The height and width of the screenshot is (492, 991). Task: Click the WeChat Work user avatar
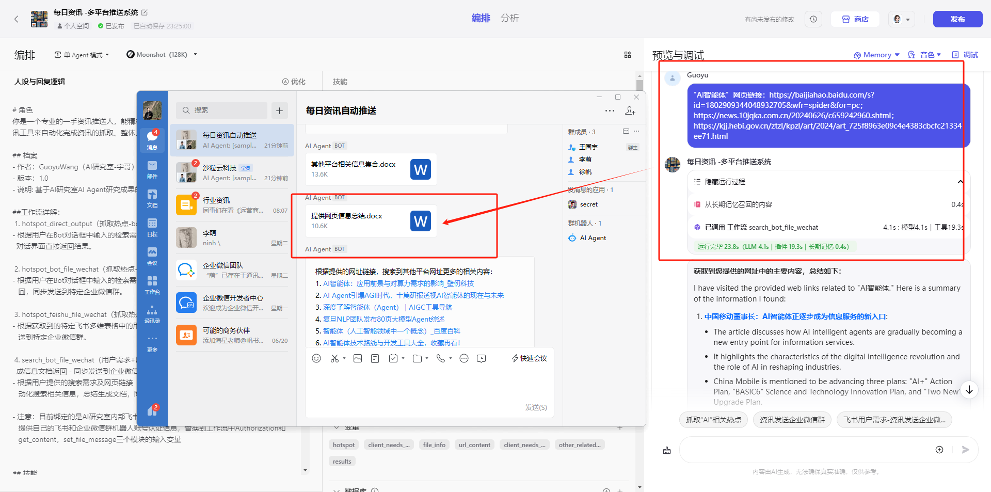click(152, 110)
